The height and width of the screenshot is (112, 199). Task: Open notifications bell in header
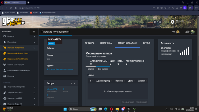(160, 22)
